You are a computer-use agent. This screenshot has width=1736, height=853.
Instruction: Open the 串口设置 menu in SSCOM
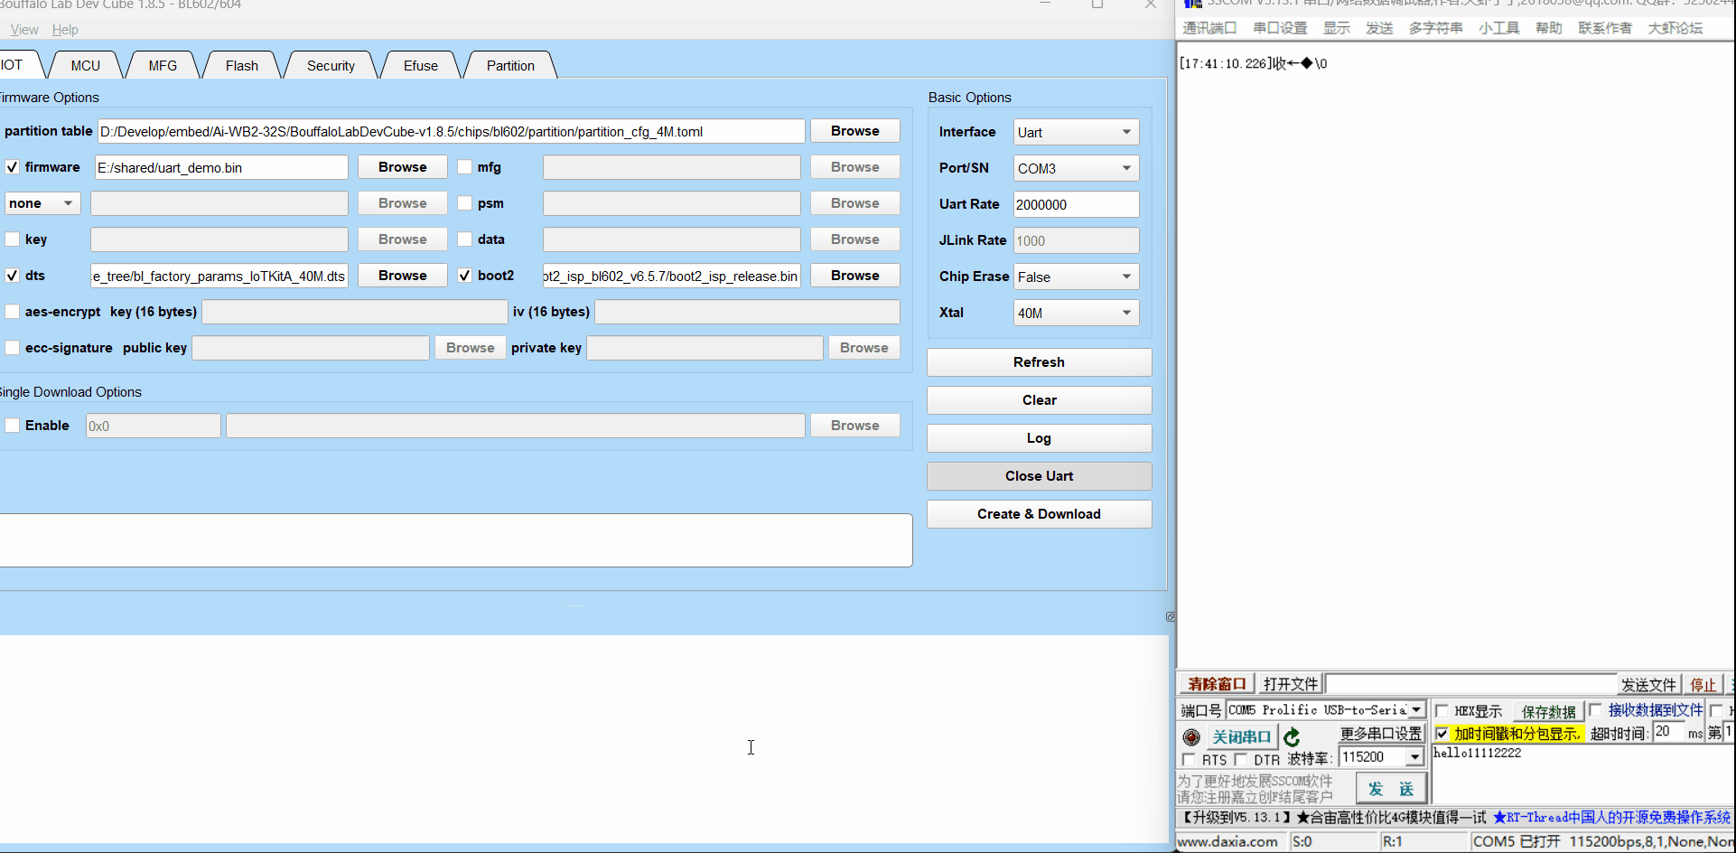[1280, 28]
